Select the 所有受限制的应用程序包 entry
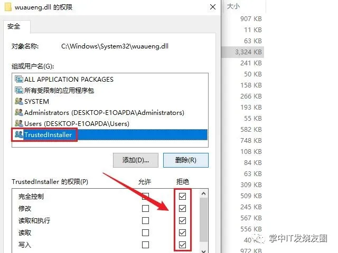This screenshot has width=338, height=253. point(110,90)
